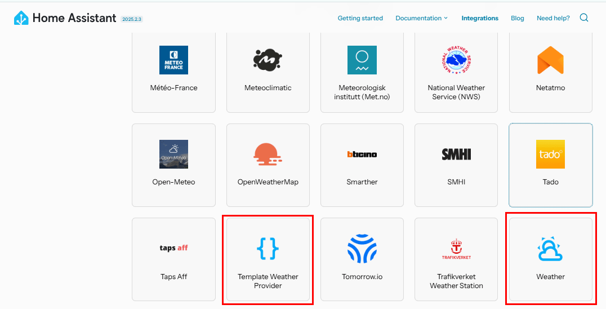Open the Taps Aff integration label
The height and width of the screenshot is (309, 606).
173,276
